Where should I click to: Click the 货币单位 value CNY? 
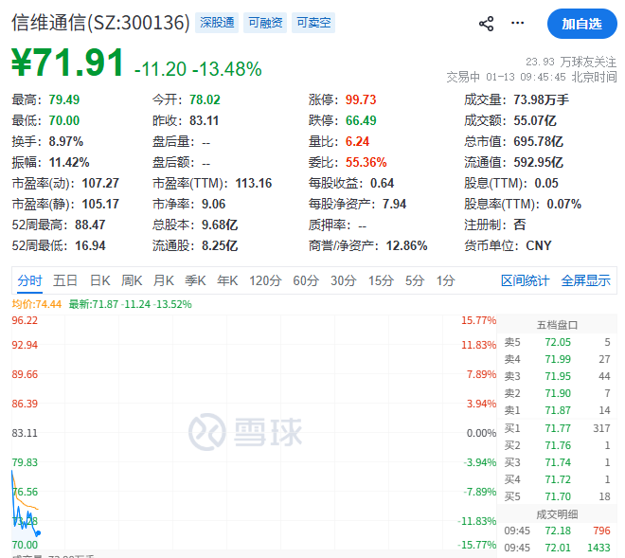click(539, 245)
